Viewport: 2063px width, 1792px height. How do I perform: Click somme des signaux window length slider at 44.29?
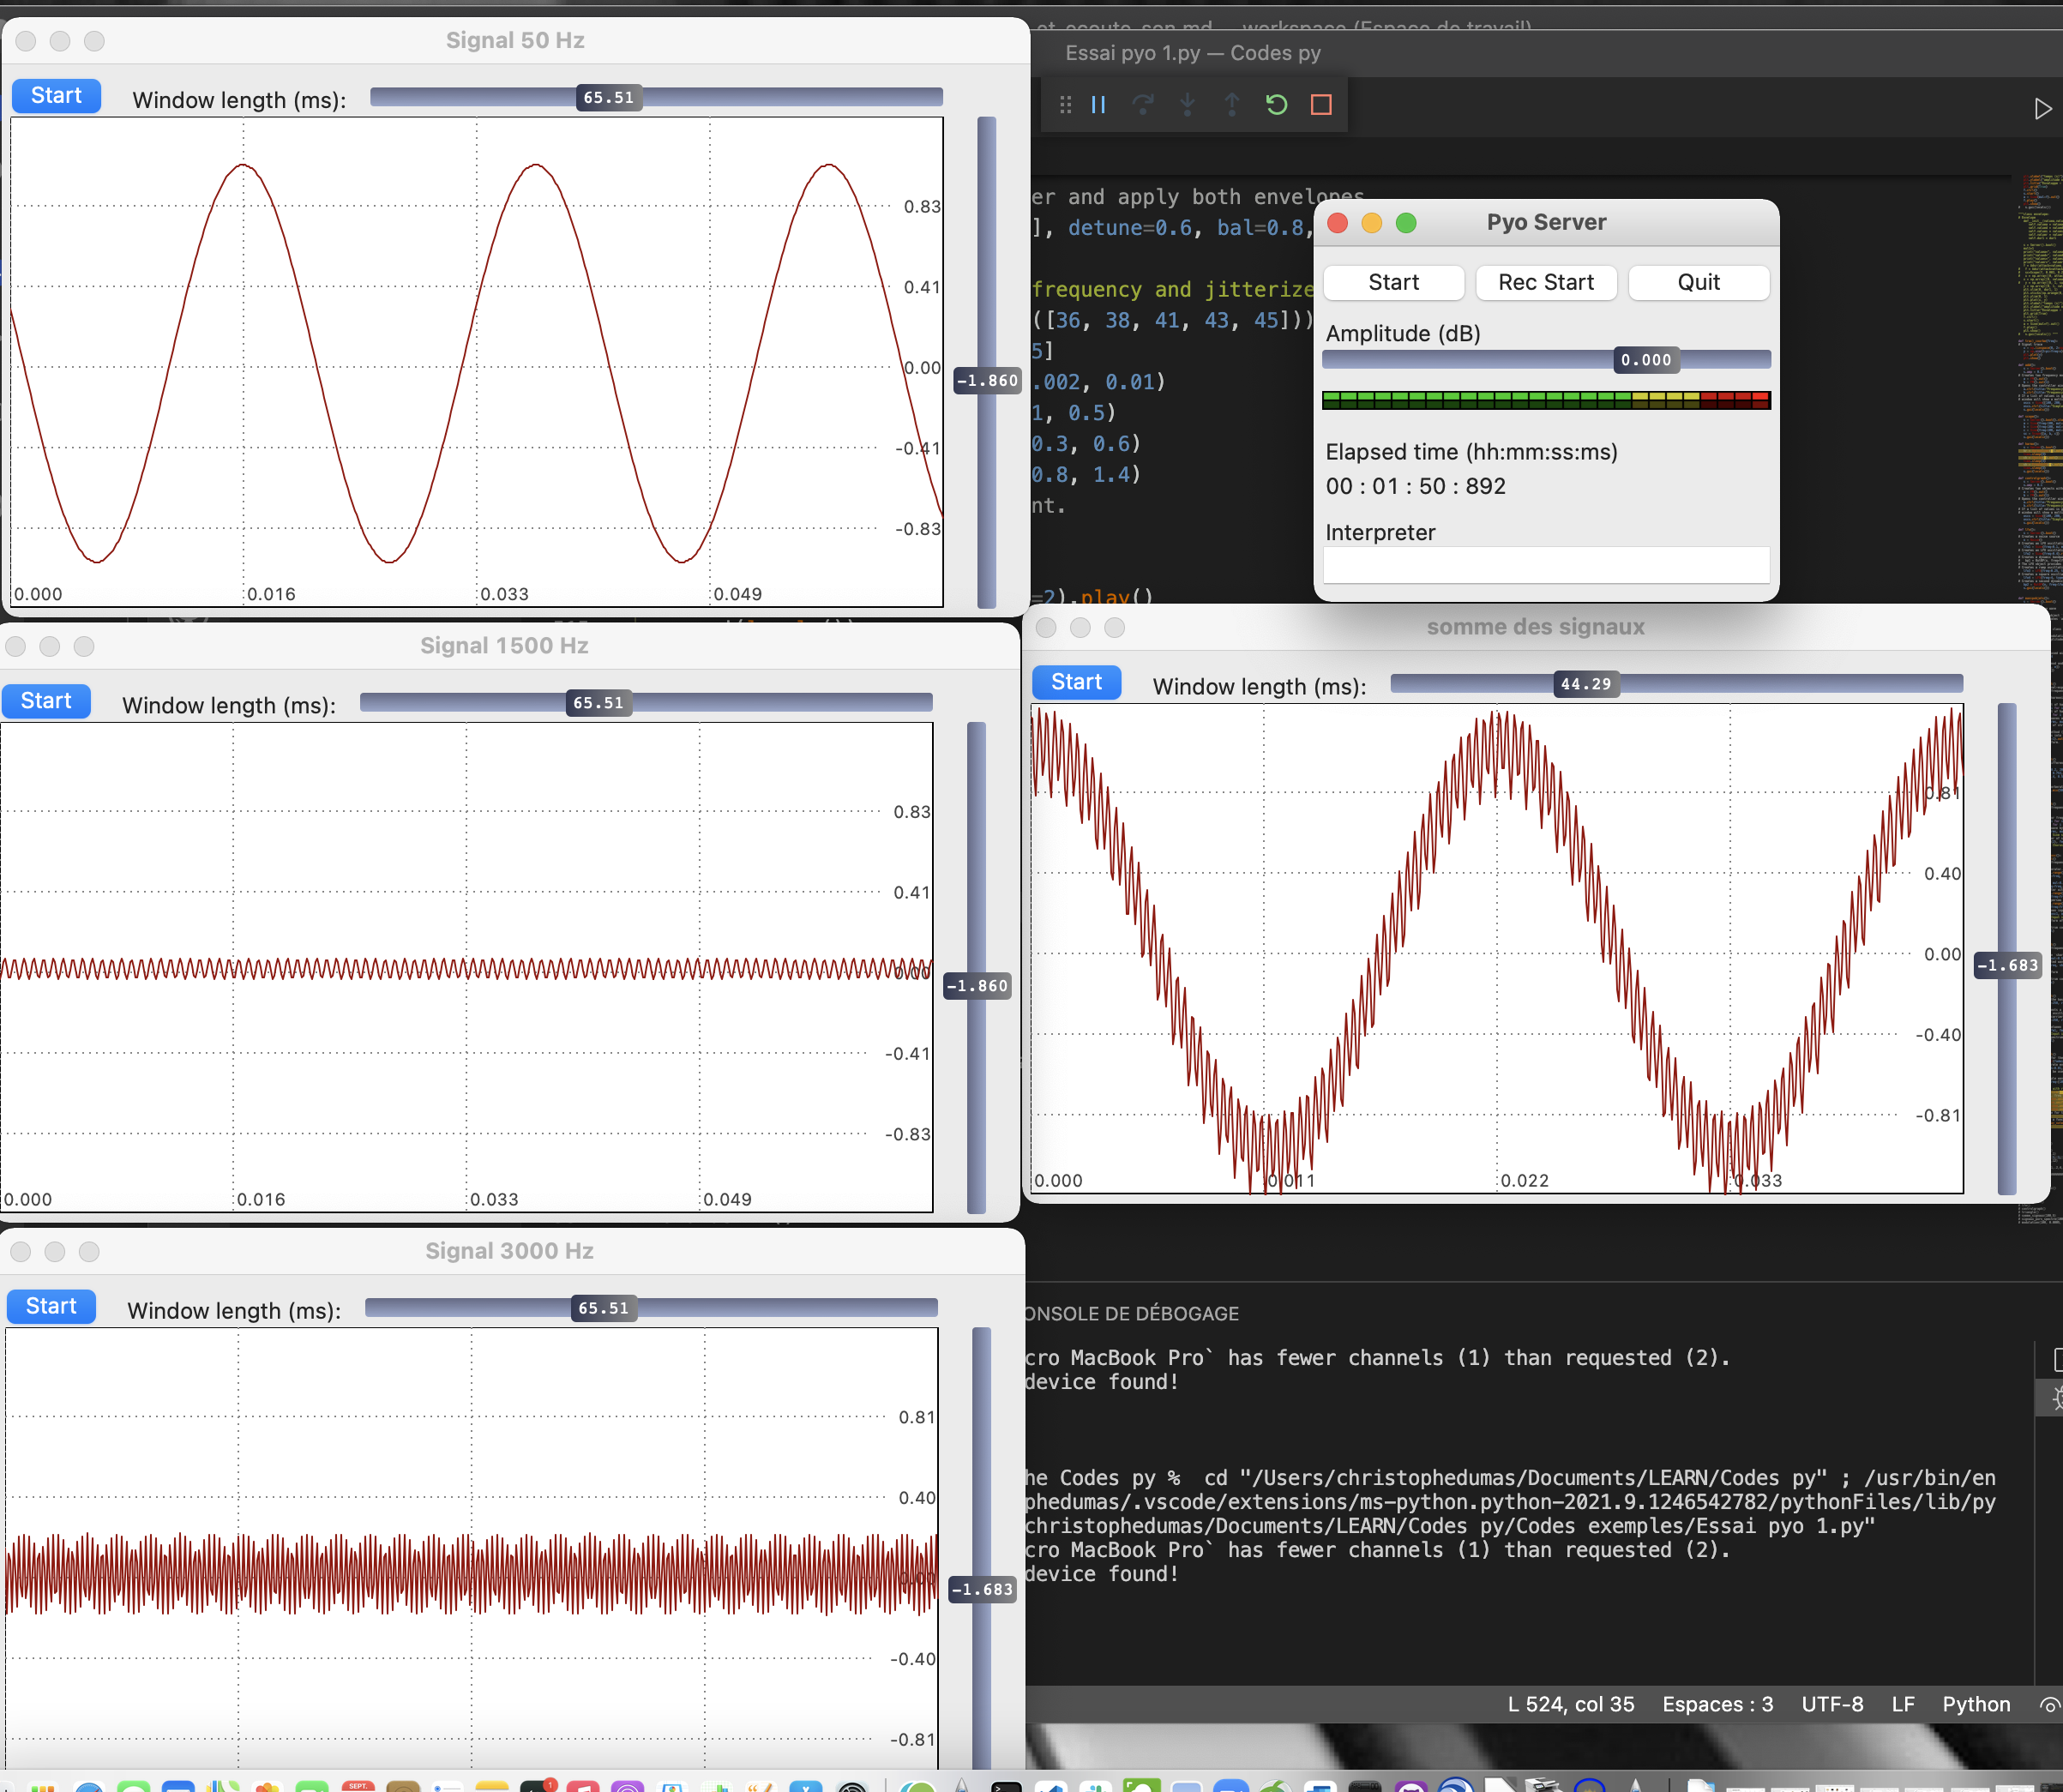coord(1586,684)
